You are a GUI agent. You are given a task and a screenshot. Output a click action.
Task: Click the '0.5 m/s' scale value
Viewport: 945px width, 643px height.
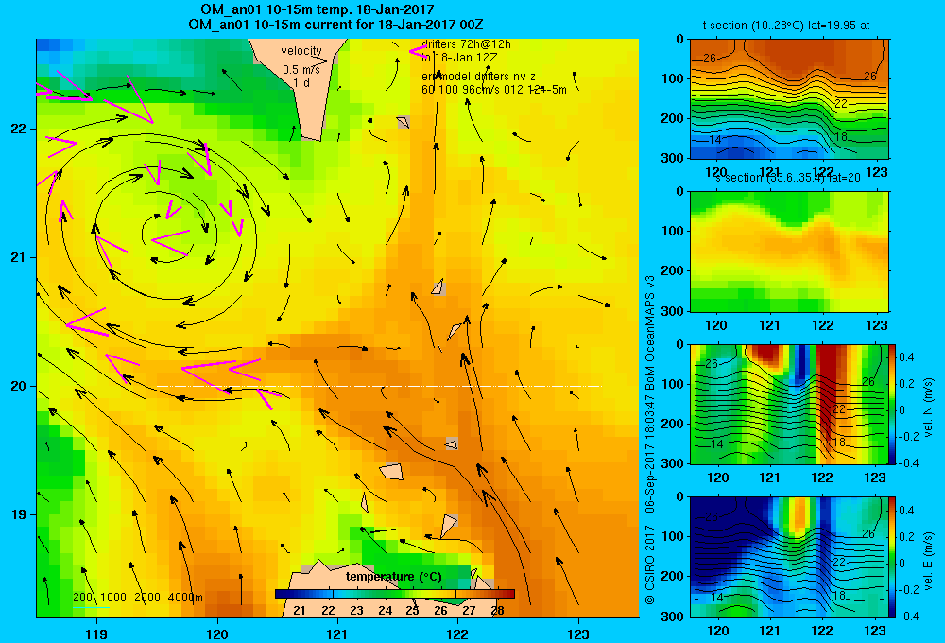pyautogui.click(x=301, y=70)
